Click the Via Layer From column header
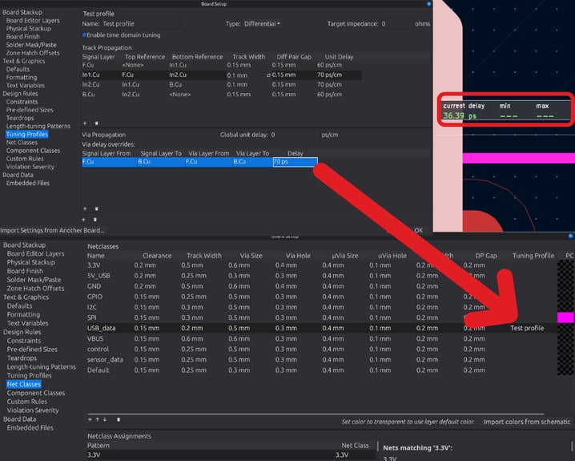Screen dimensions: 575x461 click(x=208, y=153)
